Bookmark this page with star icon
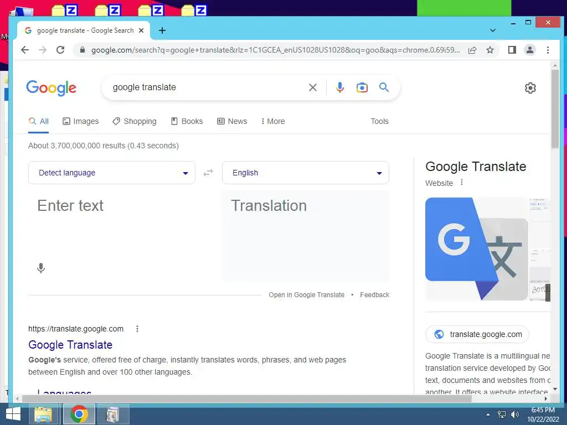Screen dimensions: 567x425 click(x=490, y=50)
